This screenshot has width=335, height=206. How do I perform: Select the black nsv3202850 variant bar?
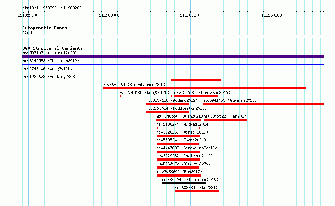pos(184,183)
